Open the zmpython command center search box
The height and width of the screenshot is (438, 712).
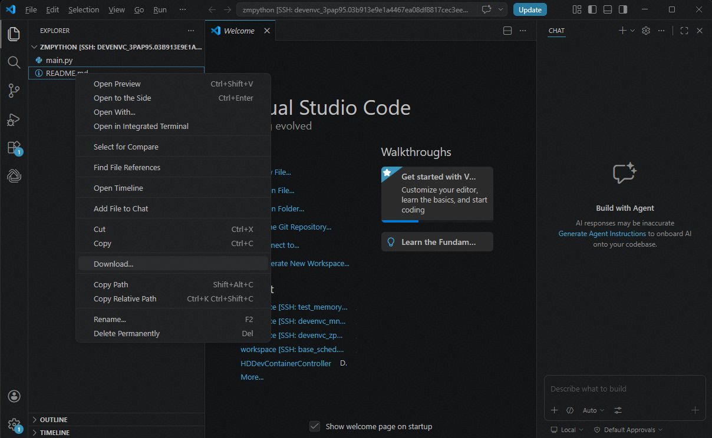coord(358,9)
